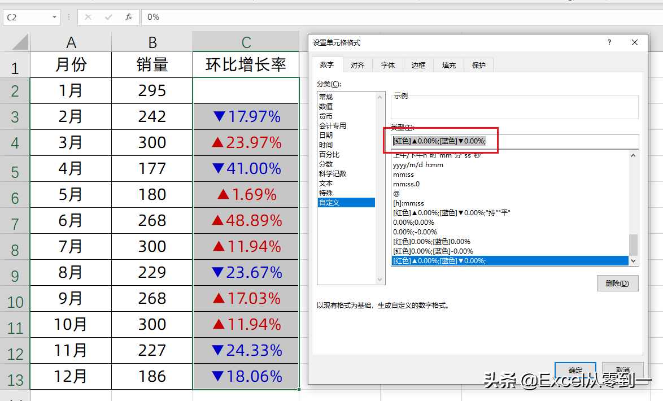This screenshot has height=401, width=663.
Task: Select 分数 in category list
Action: (346, 164)
